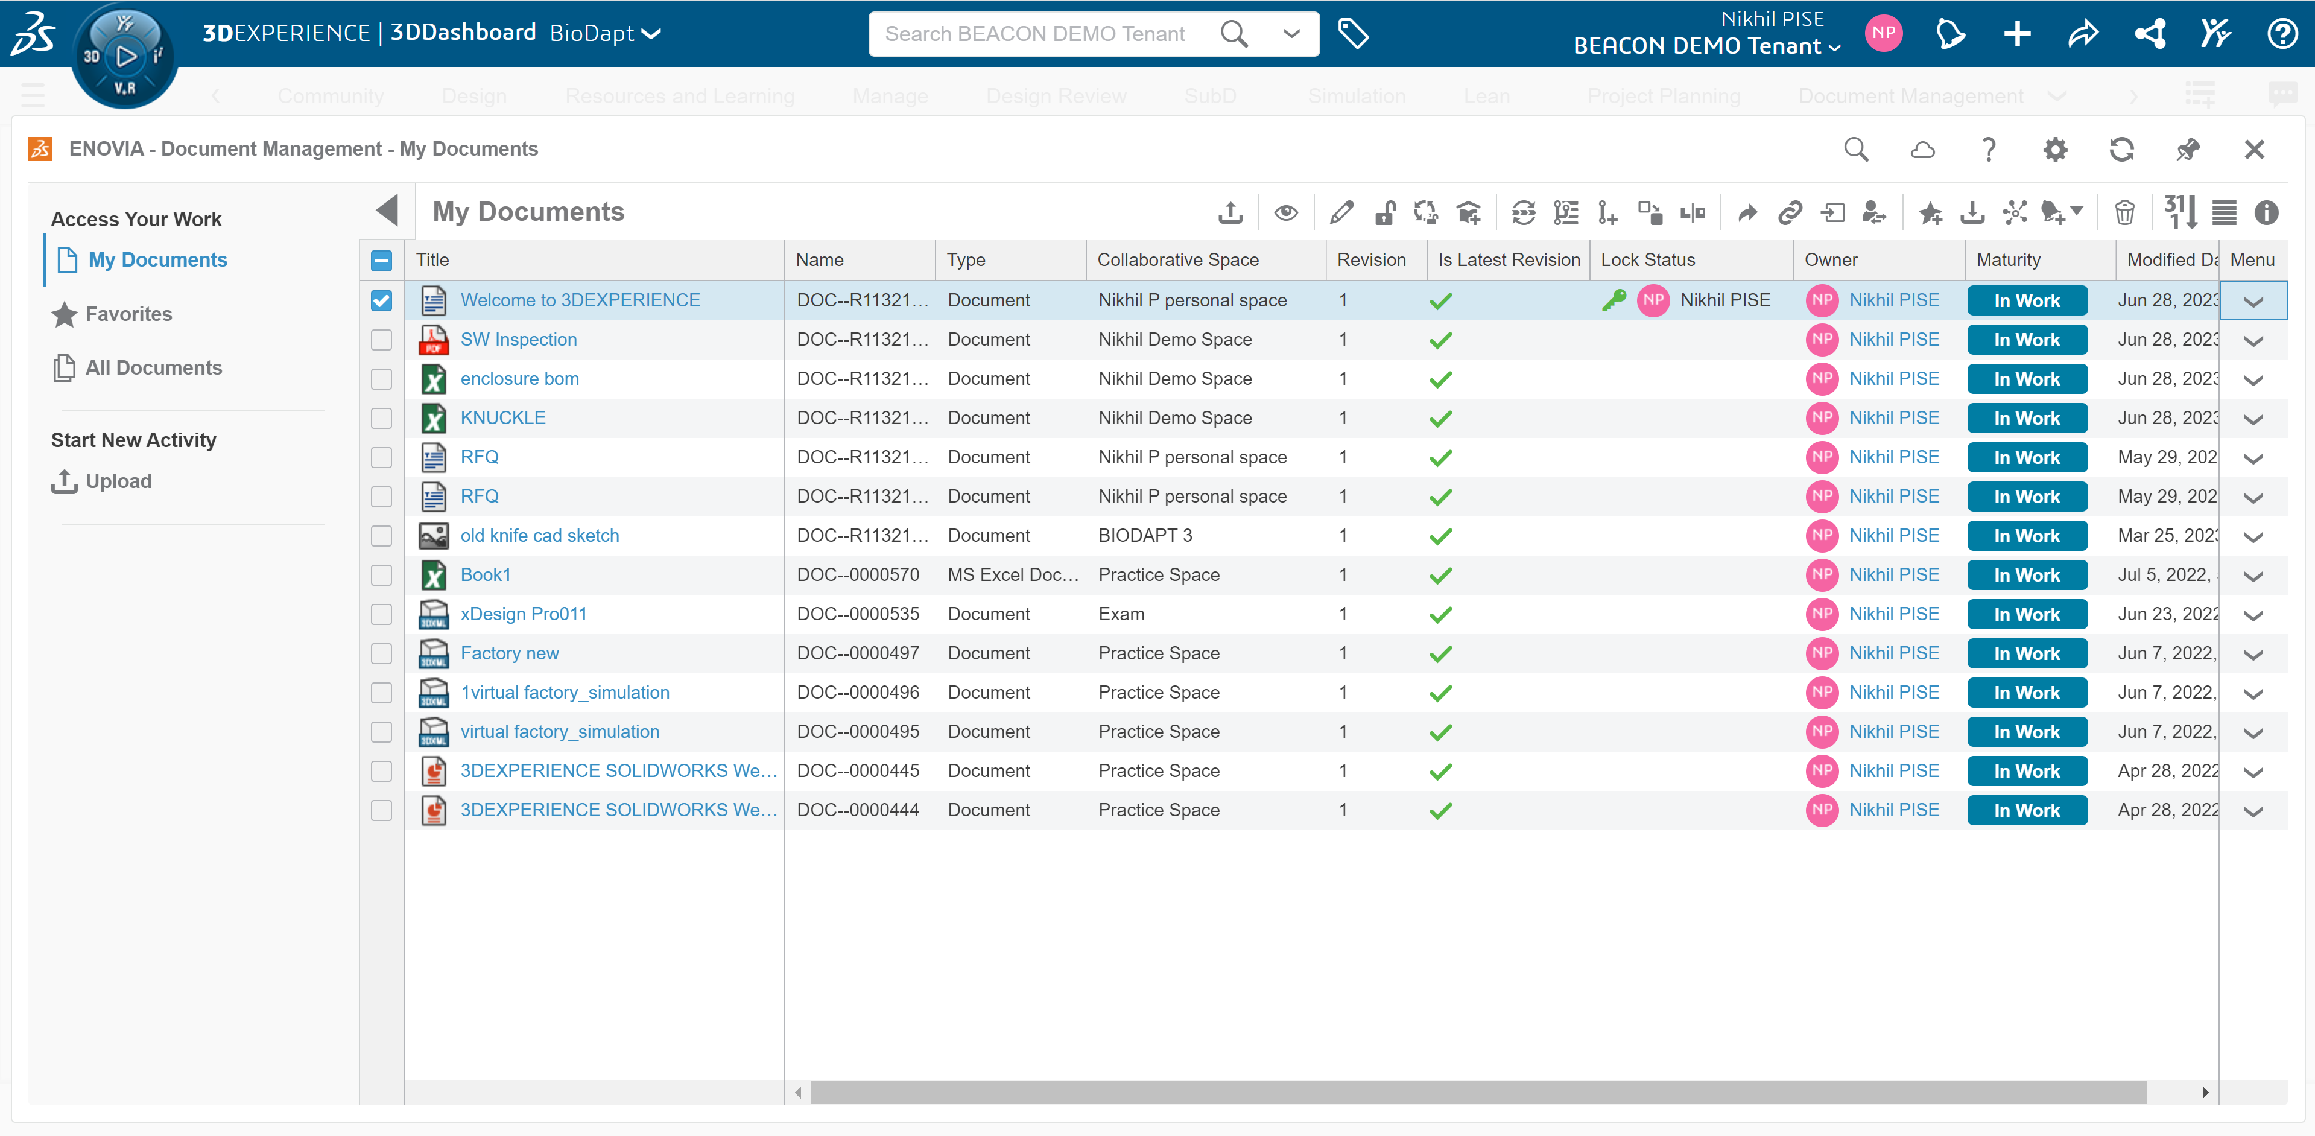The height and width of the screenshot is (1136, 2315).
Task: Switch to the Design Review tab
Action: tap(1056, 96)
